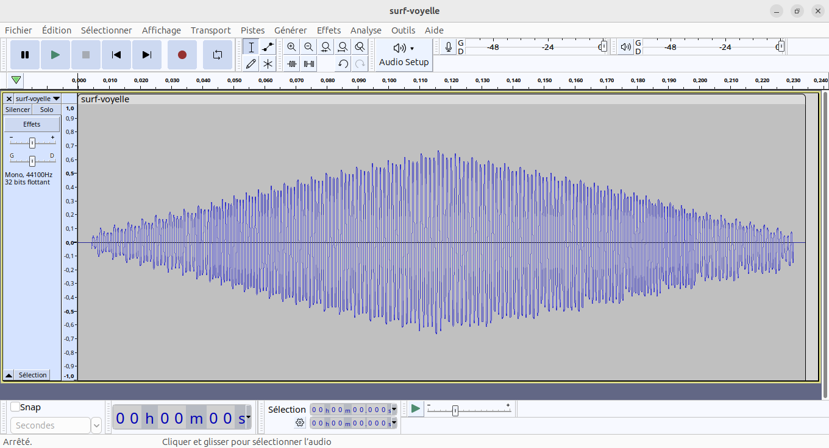This screenshot has width=829, height=448.
Task: Click the Trim audio outside selection icon
Action: 292,63
